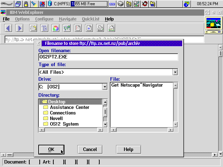Select Get Netscape^Navigator in File list

coord(137,85)
